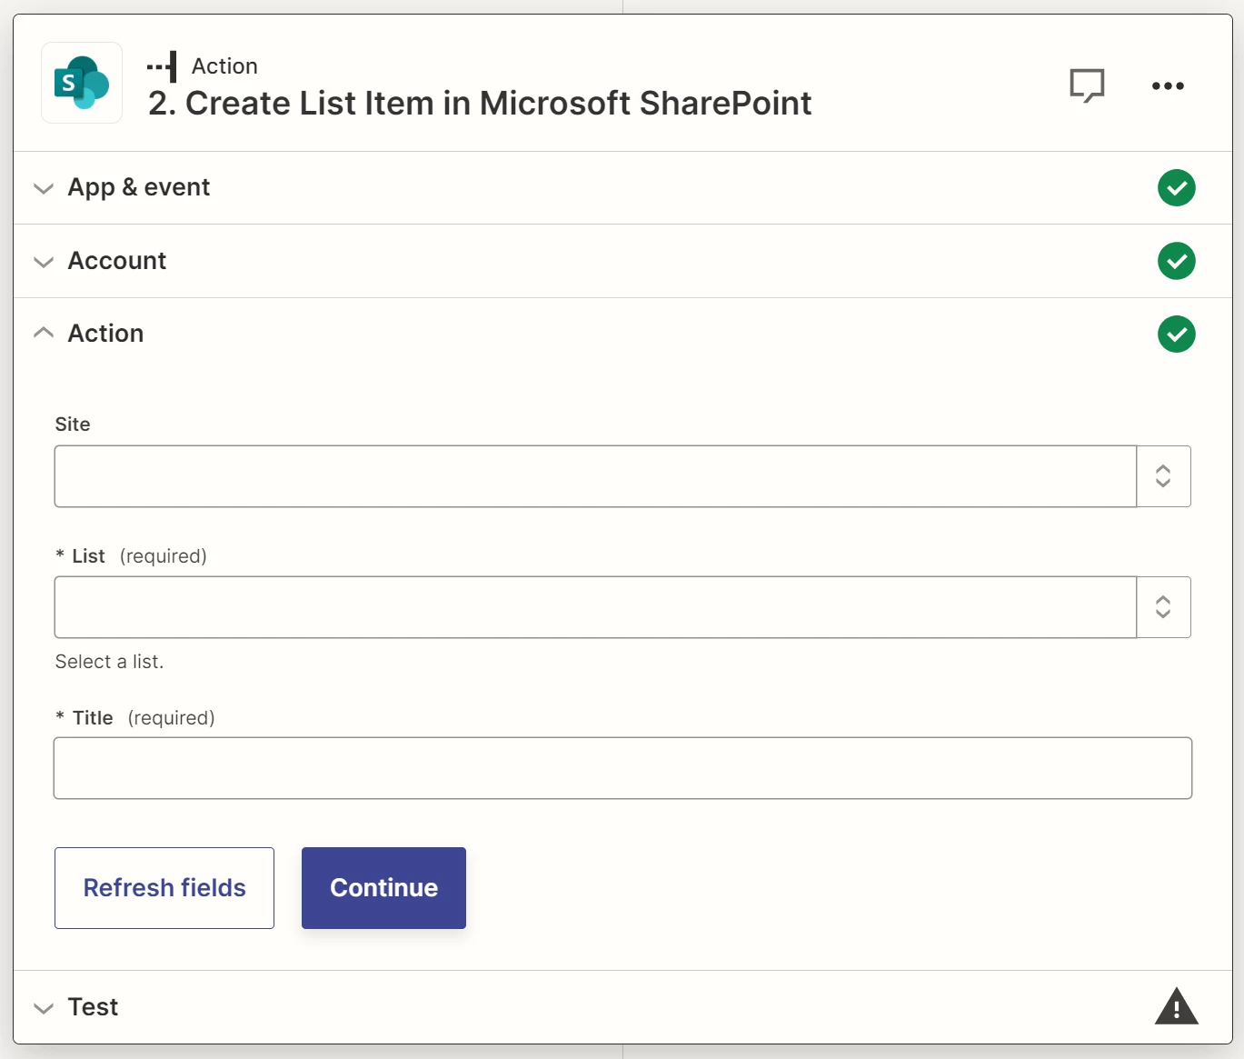Select the step heading Create List Item
Image resolution: width=1244 pixels, height=1059 pixels.
(x=480, y=103)
